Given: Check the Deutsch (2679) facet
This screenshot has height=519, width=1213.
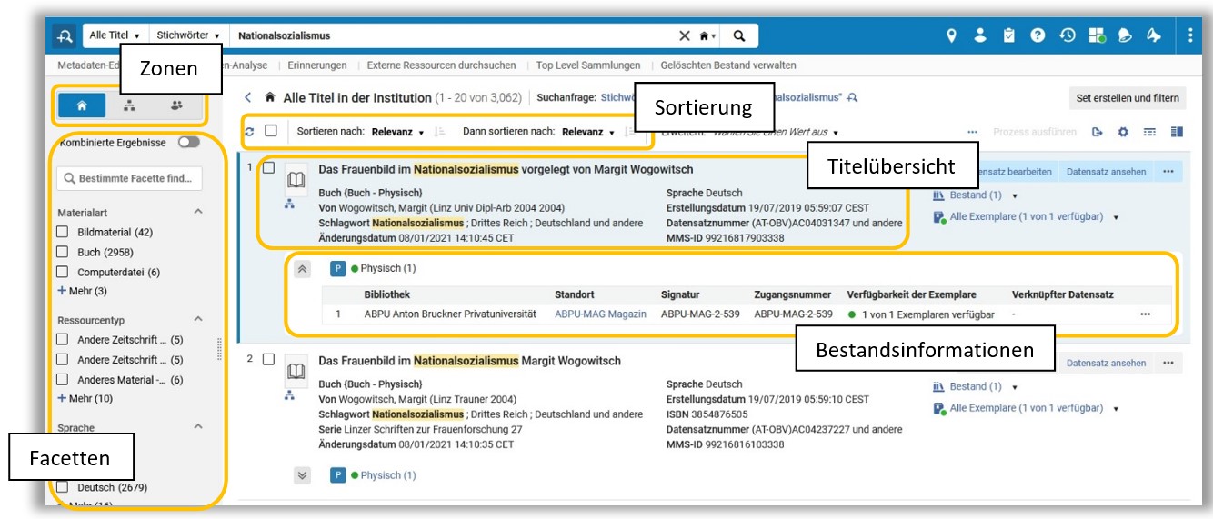Looking at the screenshot, I should [x=63, y=487].
